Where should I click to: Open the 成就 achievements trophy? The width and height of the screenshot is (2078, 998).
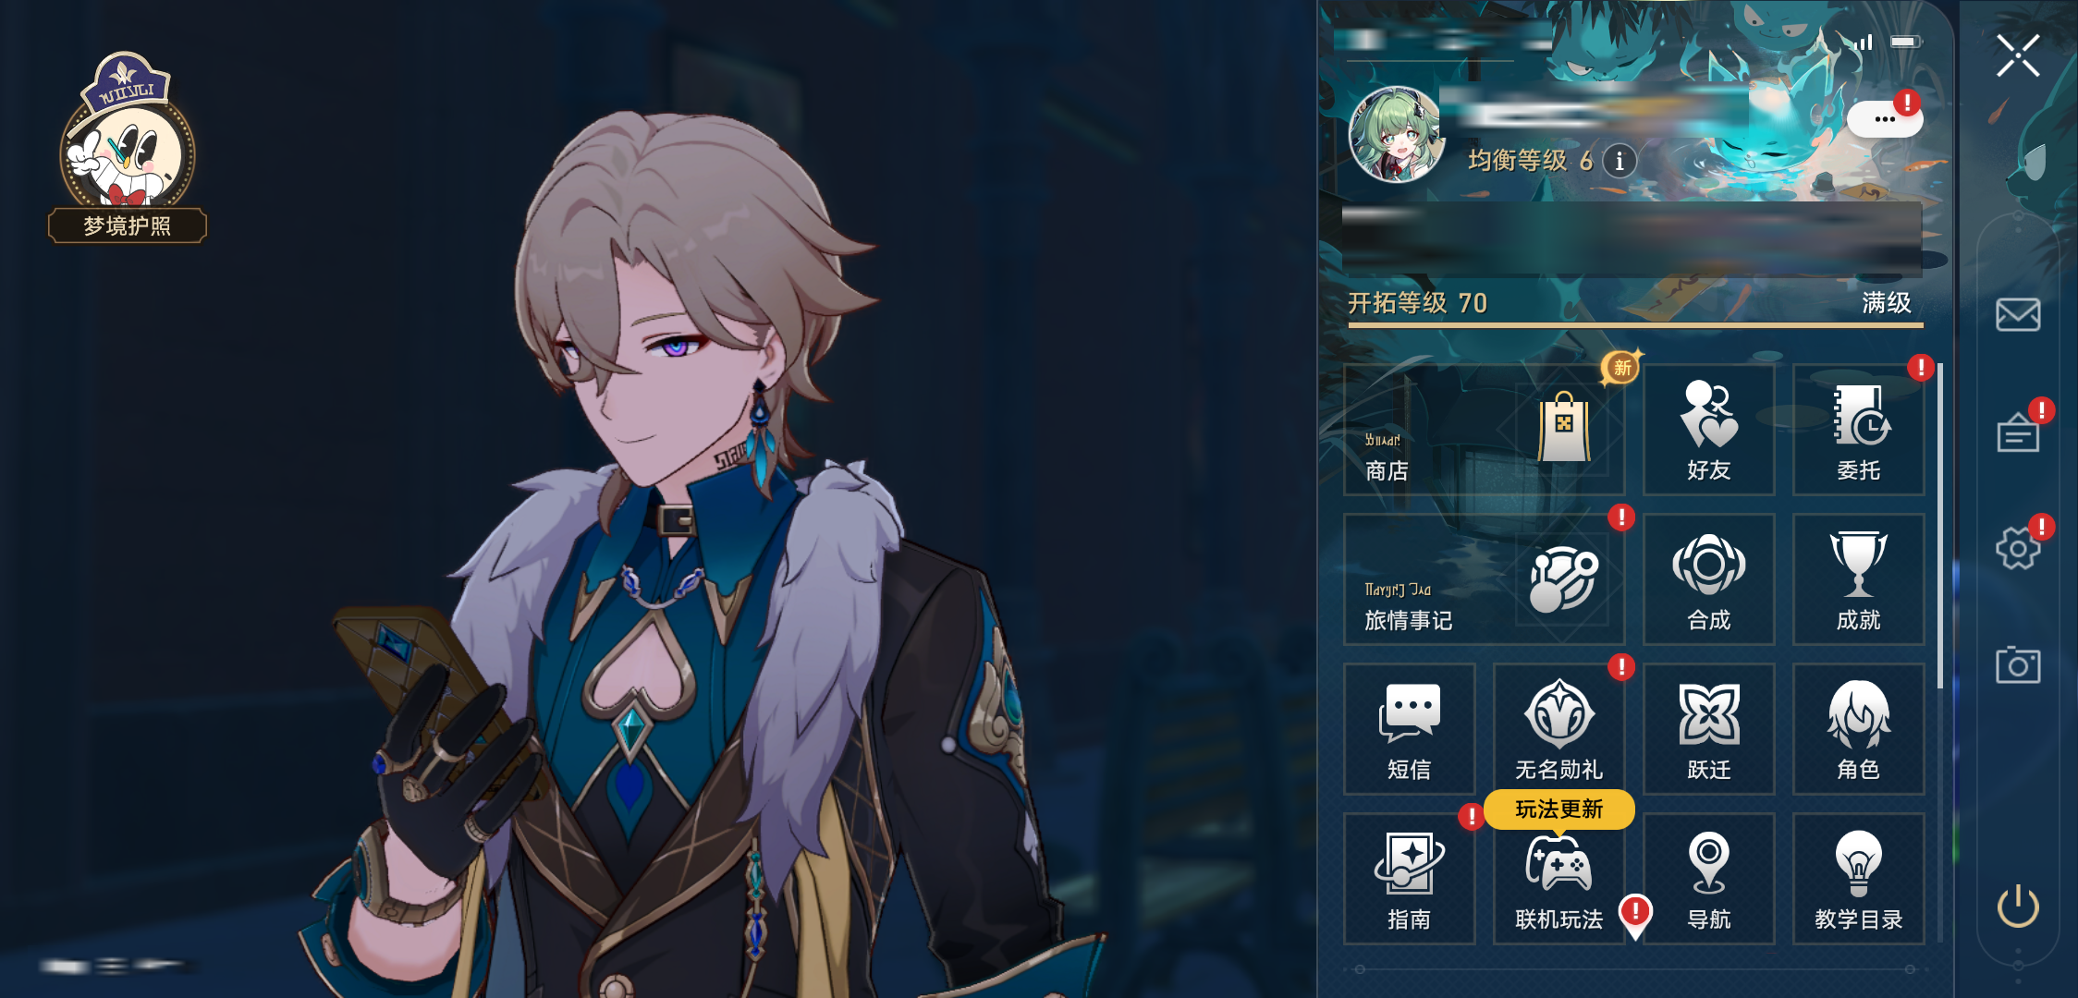(x=1858, y=579)
